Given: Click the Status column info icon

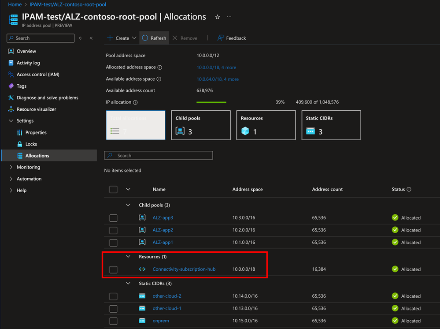Looking at the screenshot, I should [409, 189].
